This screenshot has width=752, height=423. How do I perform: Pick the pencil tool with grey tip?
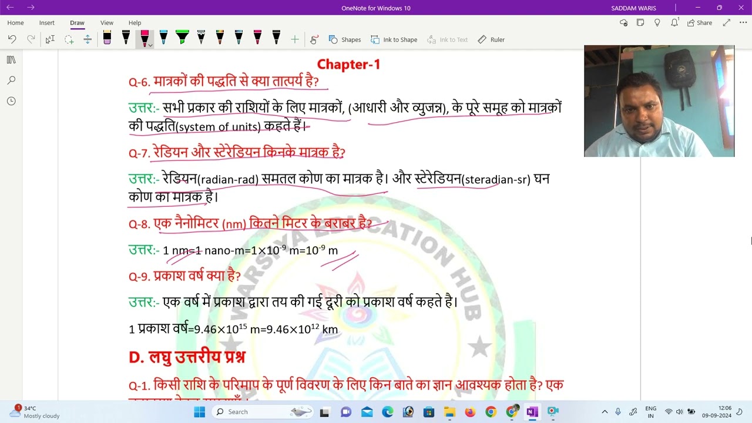click(201, 38)
